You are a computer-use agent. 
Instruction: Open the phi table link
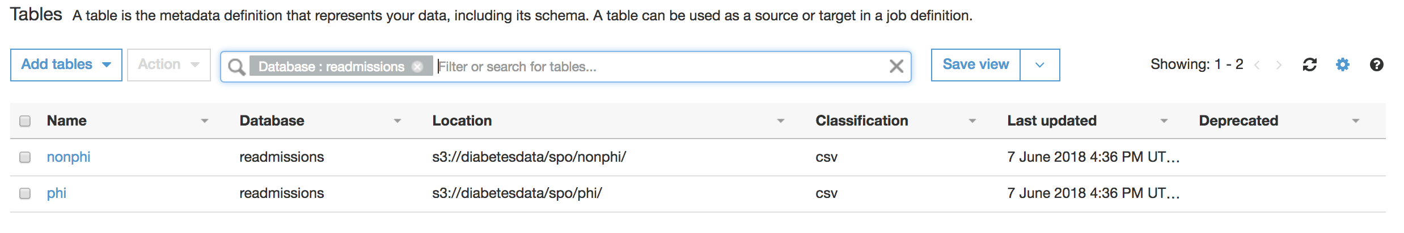(56, 193)
